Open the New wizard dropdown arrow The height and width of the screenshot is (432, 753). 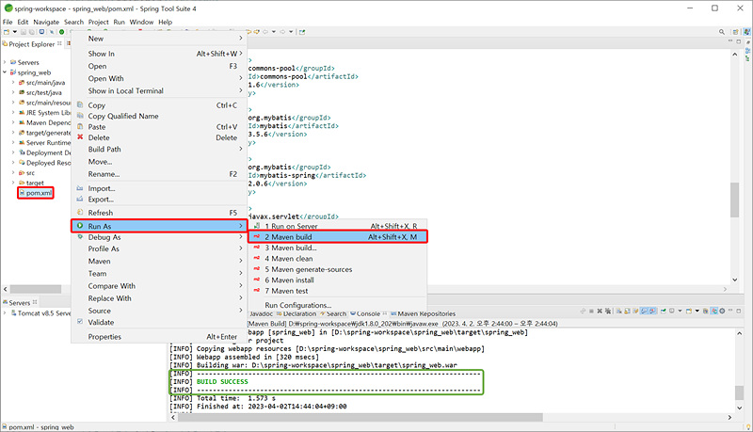pos(14,32)
